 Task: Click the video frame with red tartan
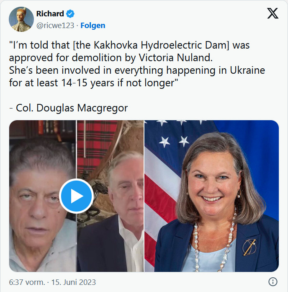coord(110,196)
